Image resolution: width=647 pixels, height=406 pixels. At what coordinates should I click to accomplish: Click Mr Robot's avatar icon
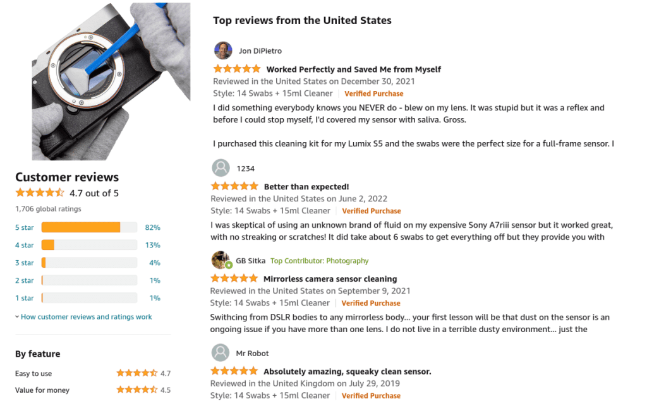coord(221,352)
